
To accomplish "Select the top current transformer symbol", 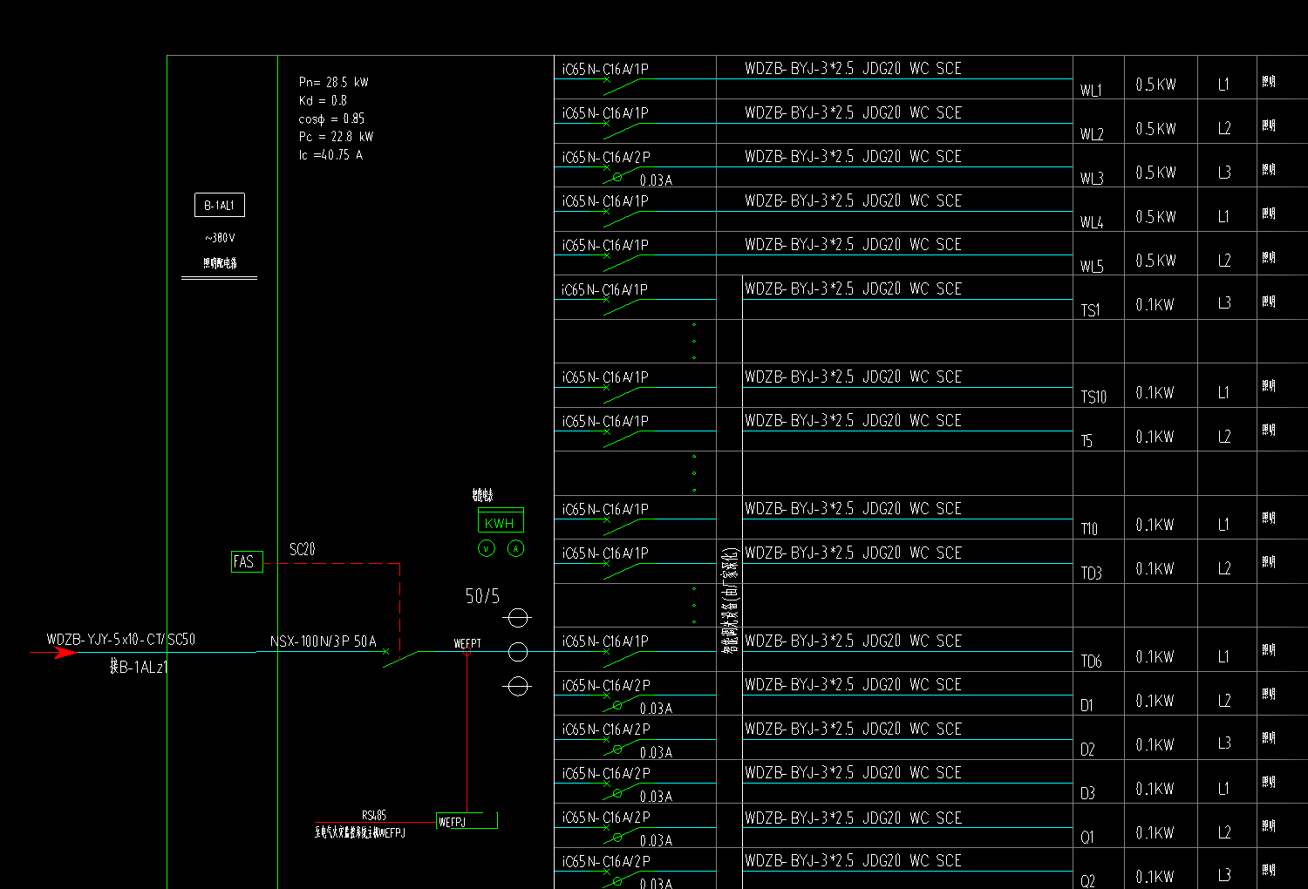I will click(518, 618).
